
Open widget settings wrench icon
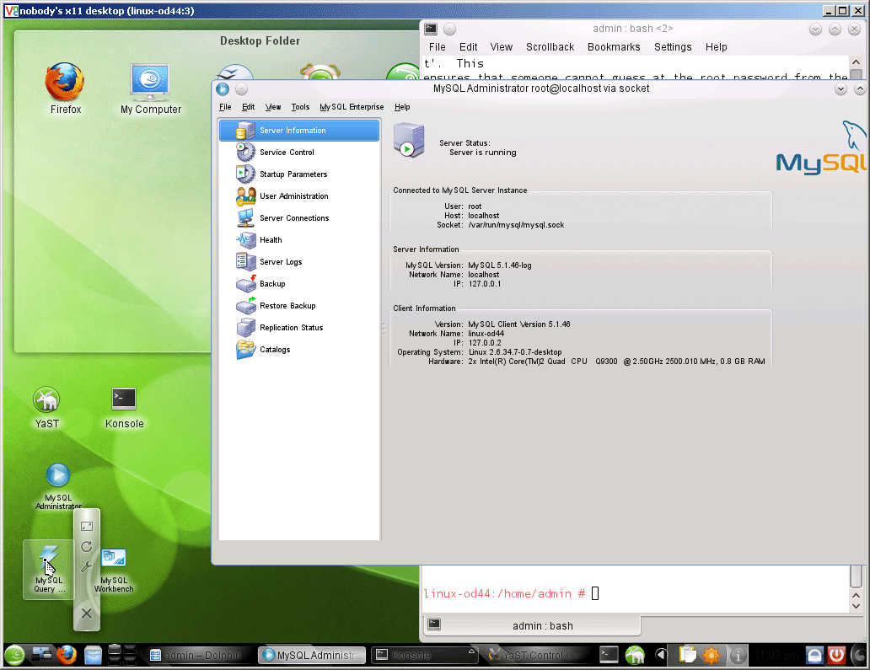pyautogui.click(x=87, y=567)
